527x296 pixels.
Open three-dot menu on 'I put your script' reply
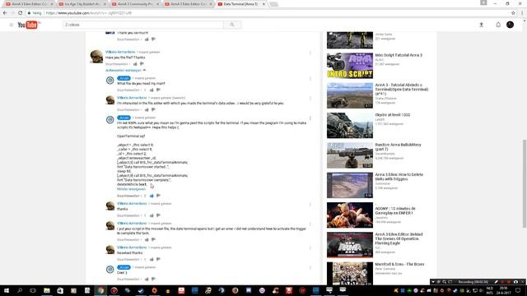[310, 224]
